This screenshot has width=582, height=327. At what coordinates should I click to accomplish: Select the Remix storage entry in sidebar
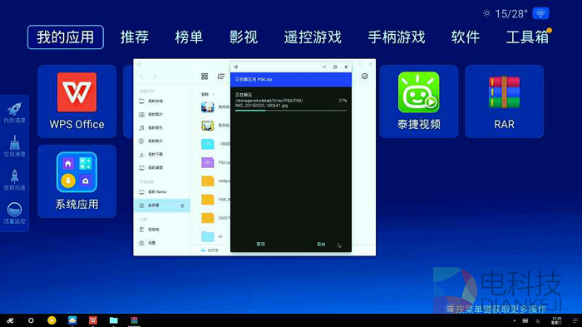[x=162, y=192]
